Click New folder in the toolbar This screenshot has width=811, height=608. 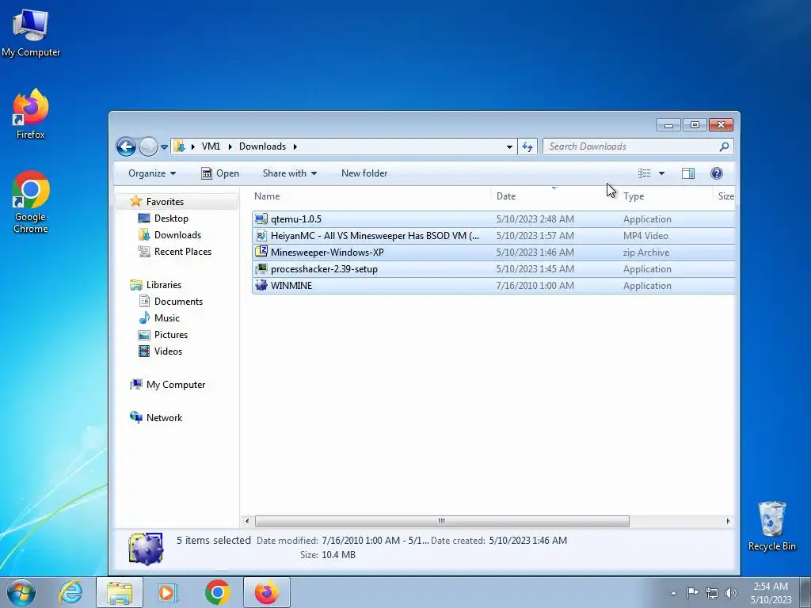point(364,173)
